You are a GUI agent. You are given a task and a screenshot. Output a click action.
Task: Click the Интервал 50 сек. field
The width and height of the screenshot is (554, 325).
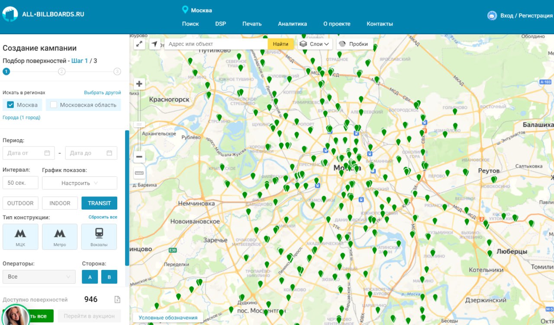click(x=20, y=183)
